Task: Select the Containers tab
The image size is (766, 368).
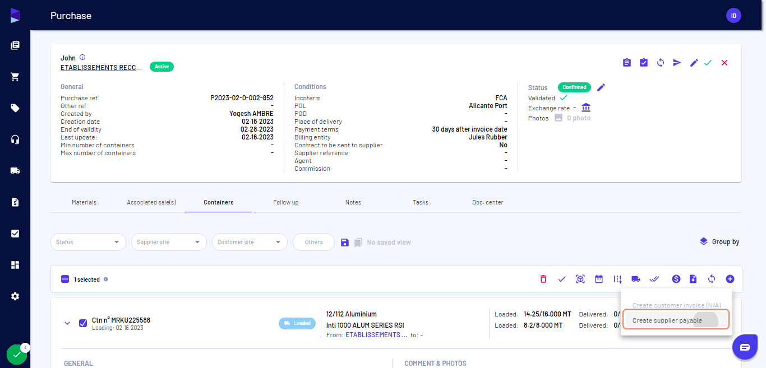Action: pyautogui.click(x=219, y=202)
